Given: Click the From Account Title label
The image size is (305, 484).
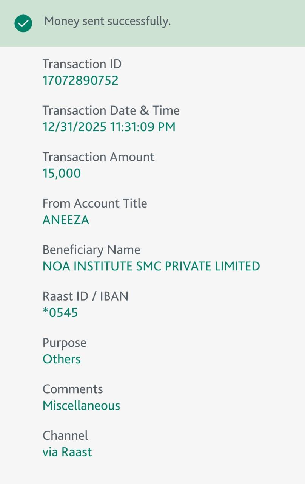Looking at the screenshot, I should point(95,203).
